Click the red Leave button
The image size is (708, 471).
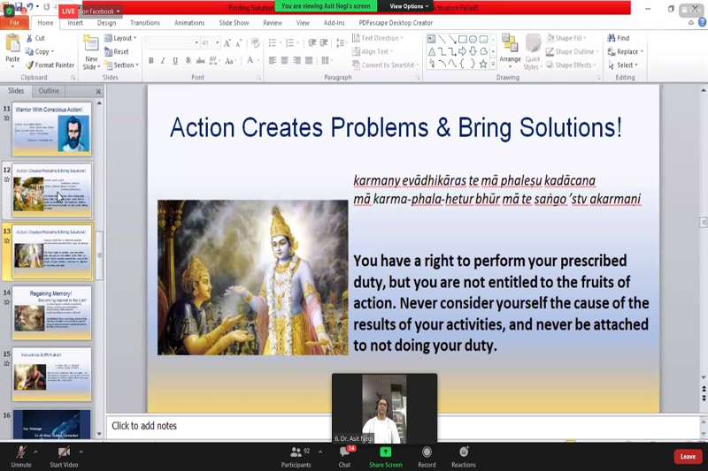[x=688, y=456]
